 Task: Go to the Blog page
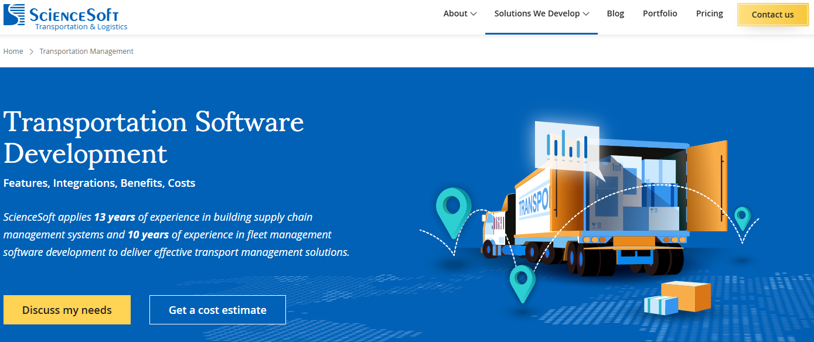tap(615, 13)
